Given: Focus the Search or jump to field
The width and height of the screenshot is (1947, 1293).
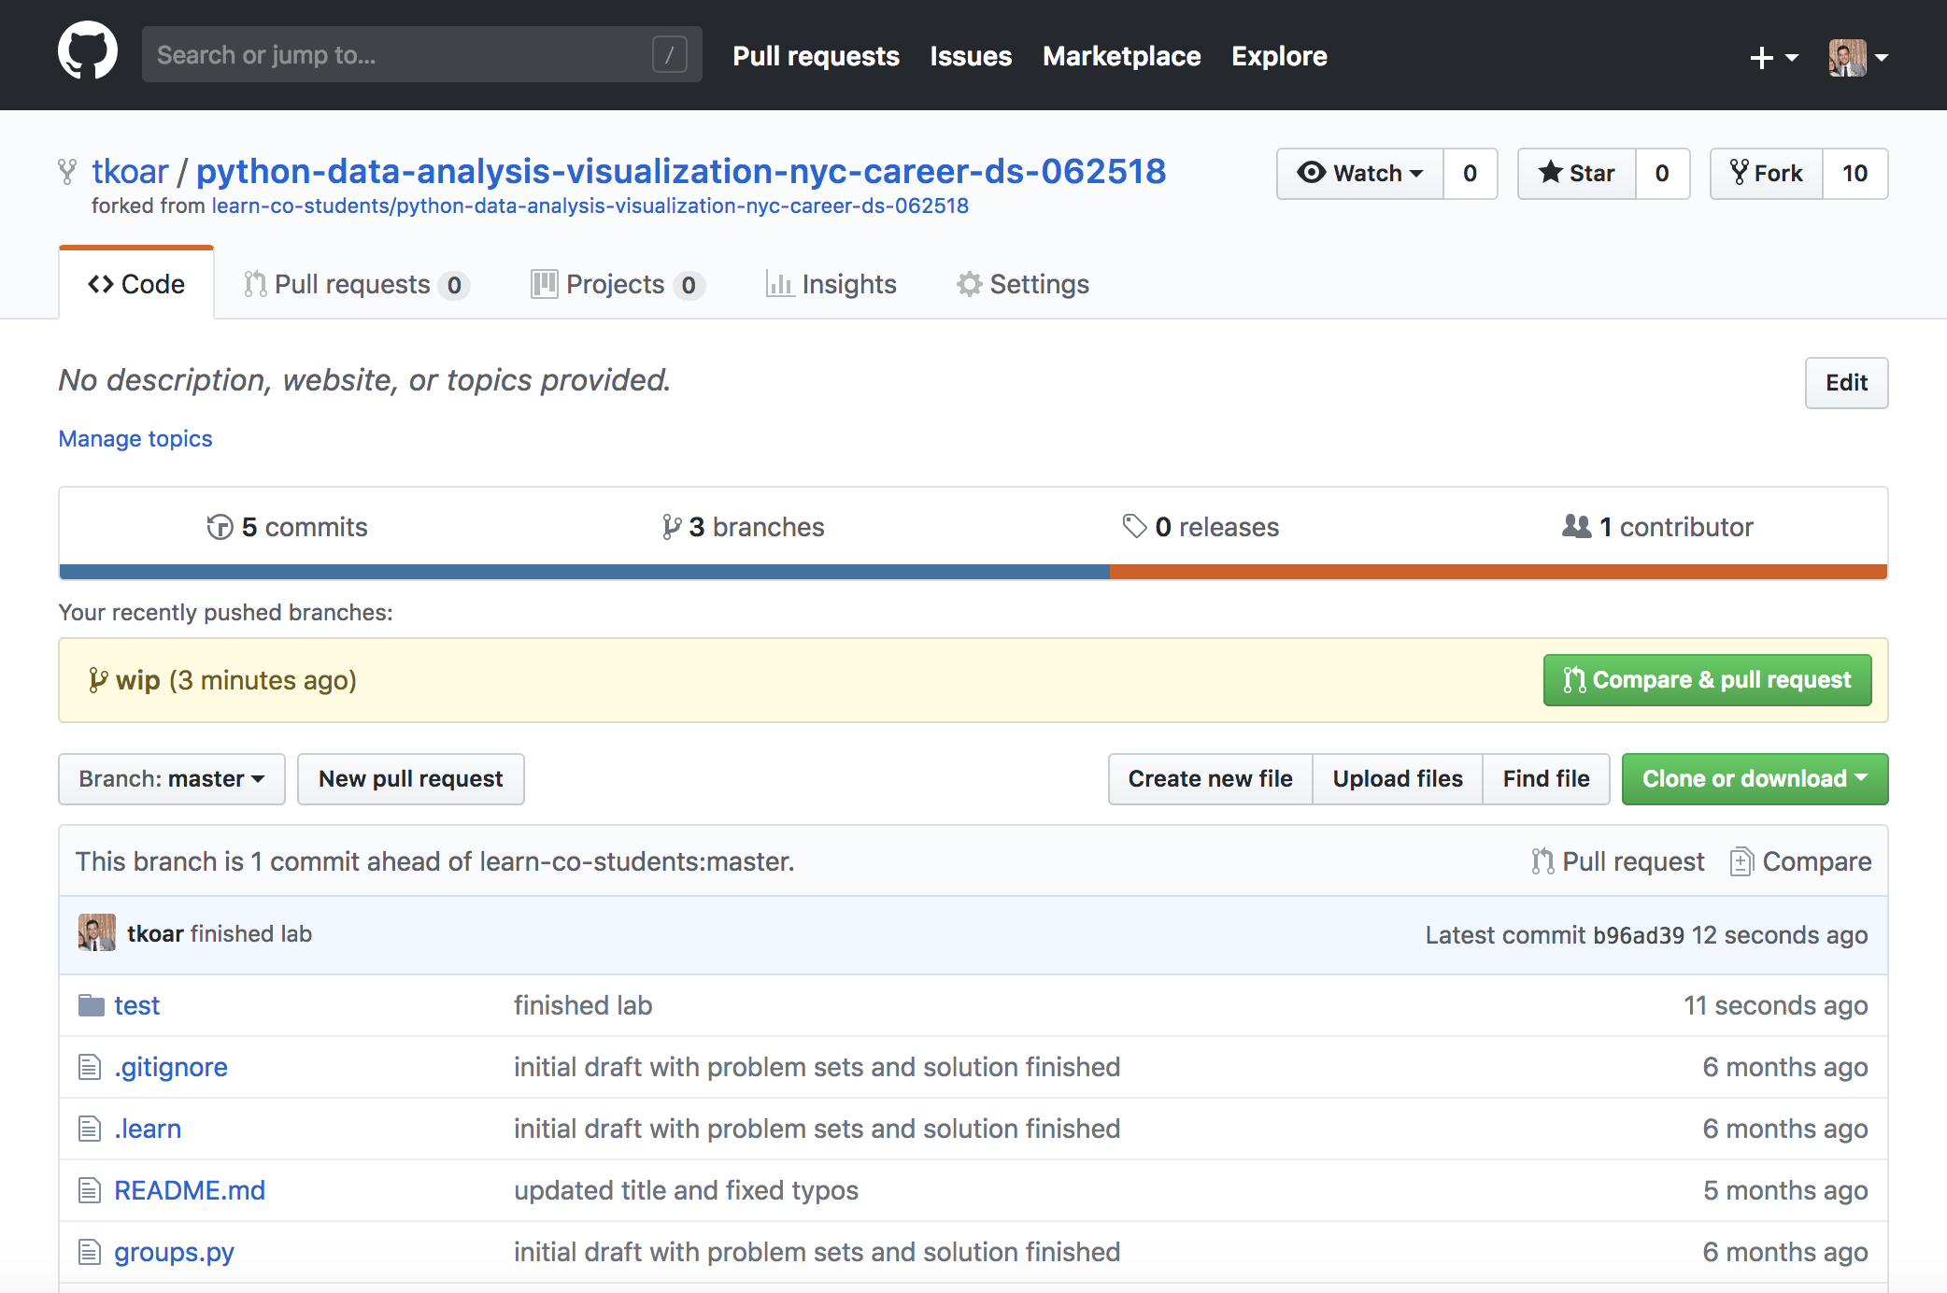Looking at the screenshot, I should point(402,55).
